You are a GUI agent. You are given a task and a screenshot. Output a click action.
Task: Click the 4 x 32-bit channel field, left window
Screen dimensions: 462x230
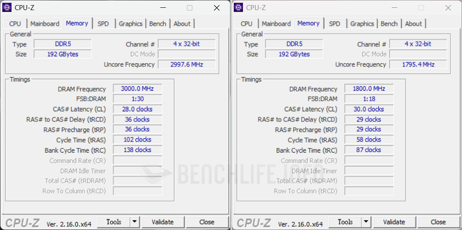point(187,44)
